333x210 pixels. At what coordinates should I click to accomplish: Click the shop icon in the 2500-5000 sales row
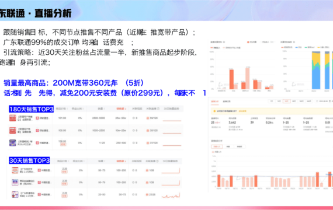(x=37, y=118)
